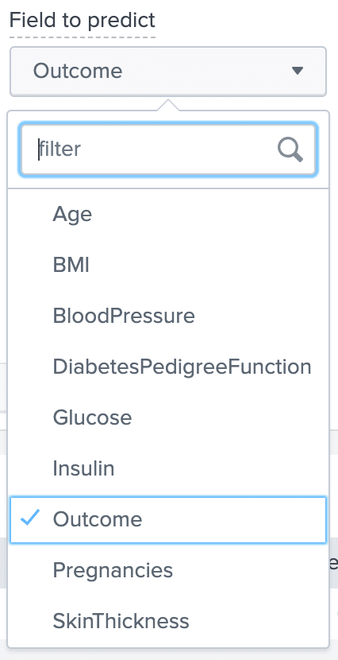Pick DiabetesPedigreeFunction from the list
The width and height of the screenshot is (338, 660).
pos(168,367)
